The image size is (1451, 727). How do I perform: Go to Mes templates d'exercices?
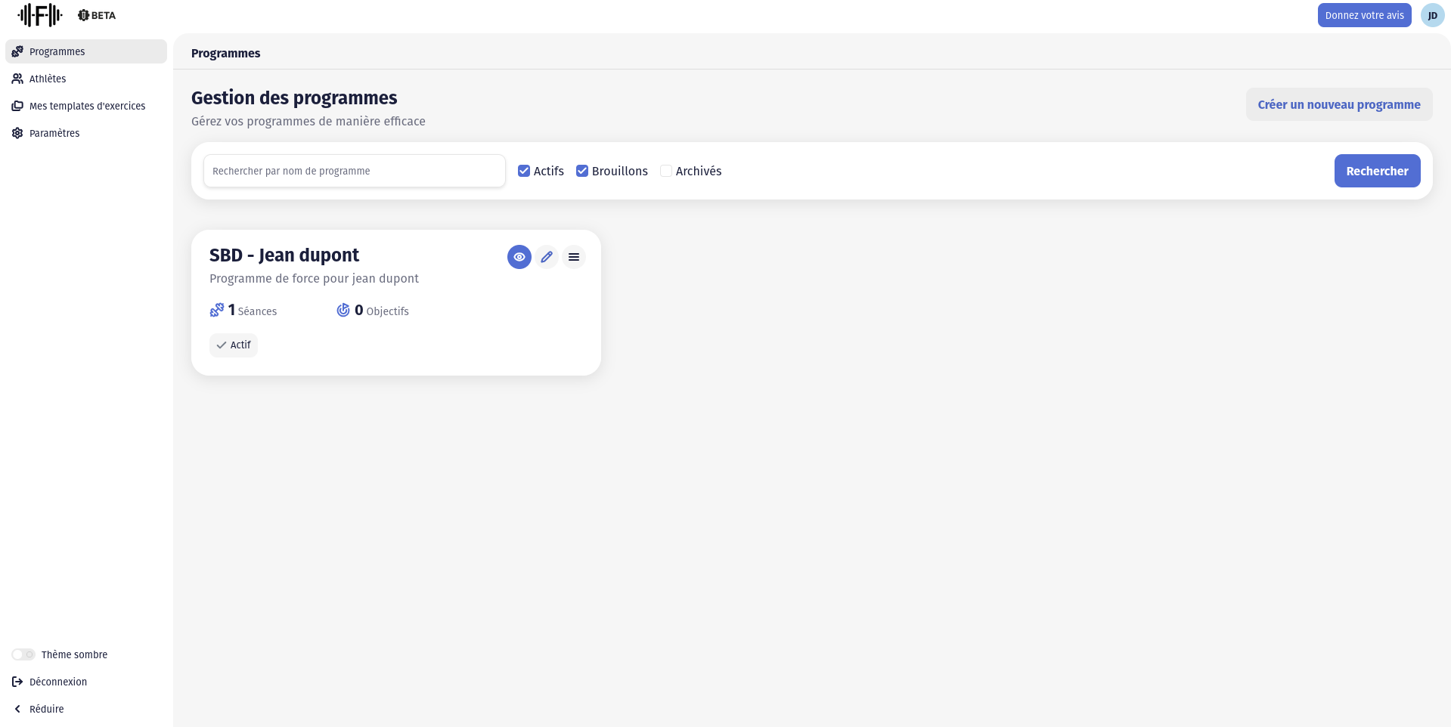tap(87, 106)
